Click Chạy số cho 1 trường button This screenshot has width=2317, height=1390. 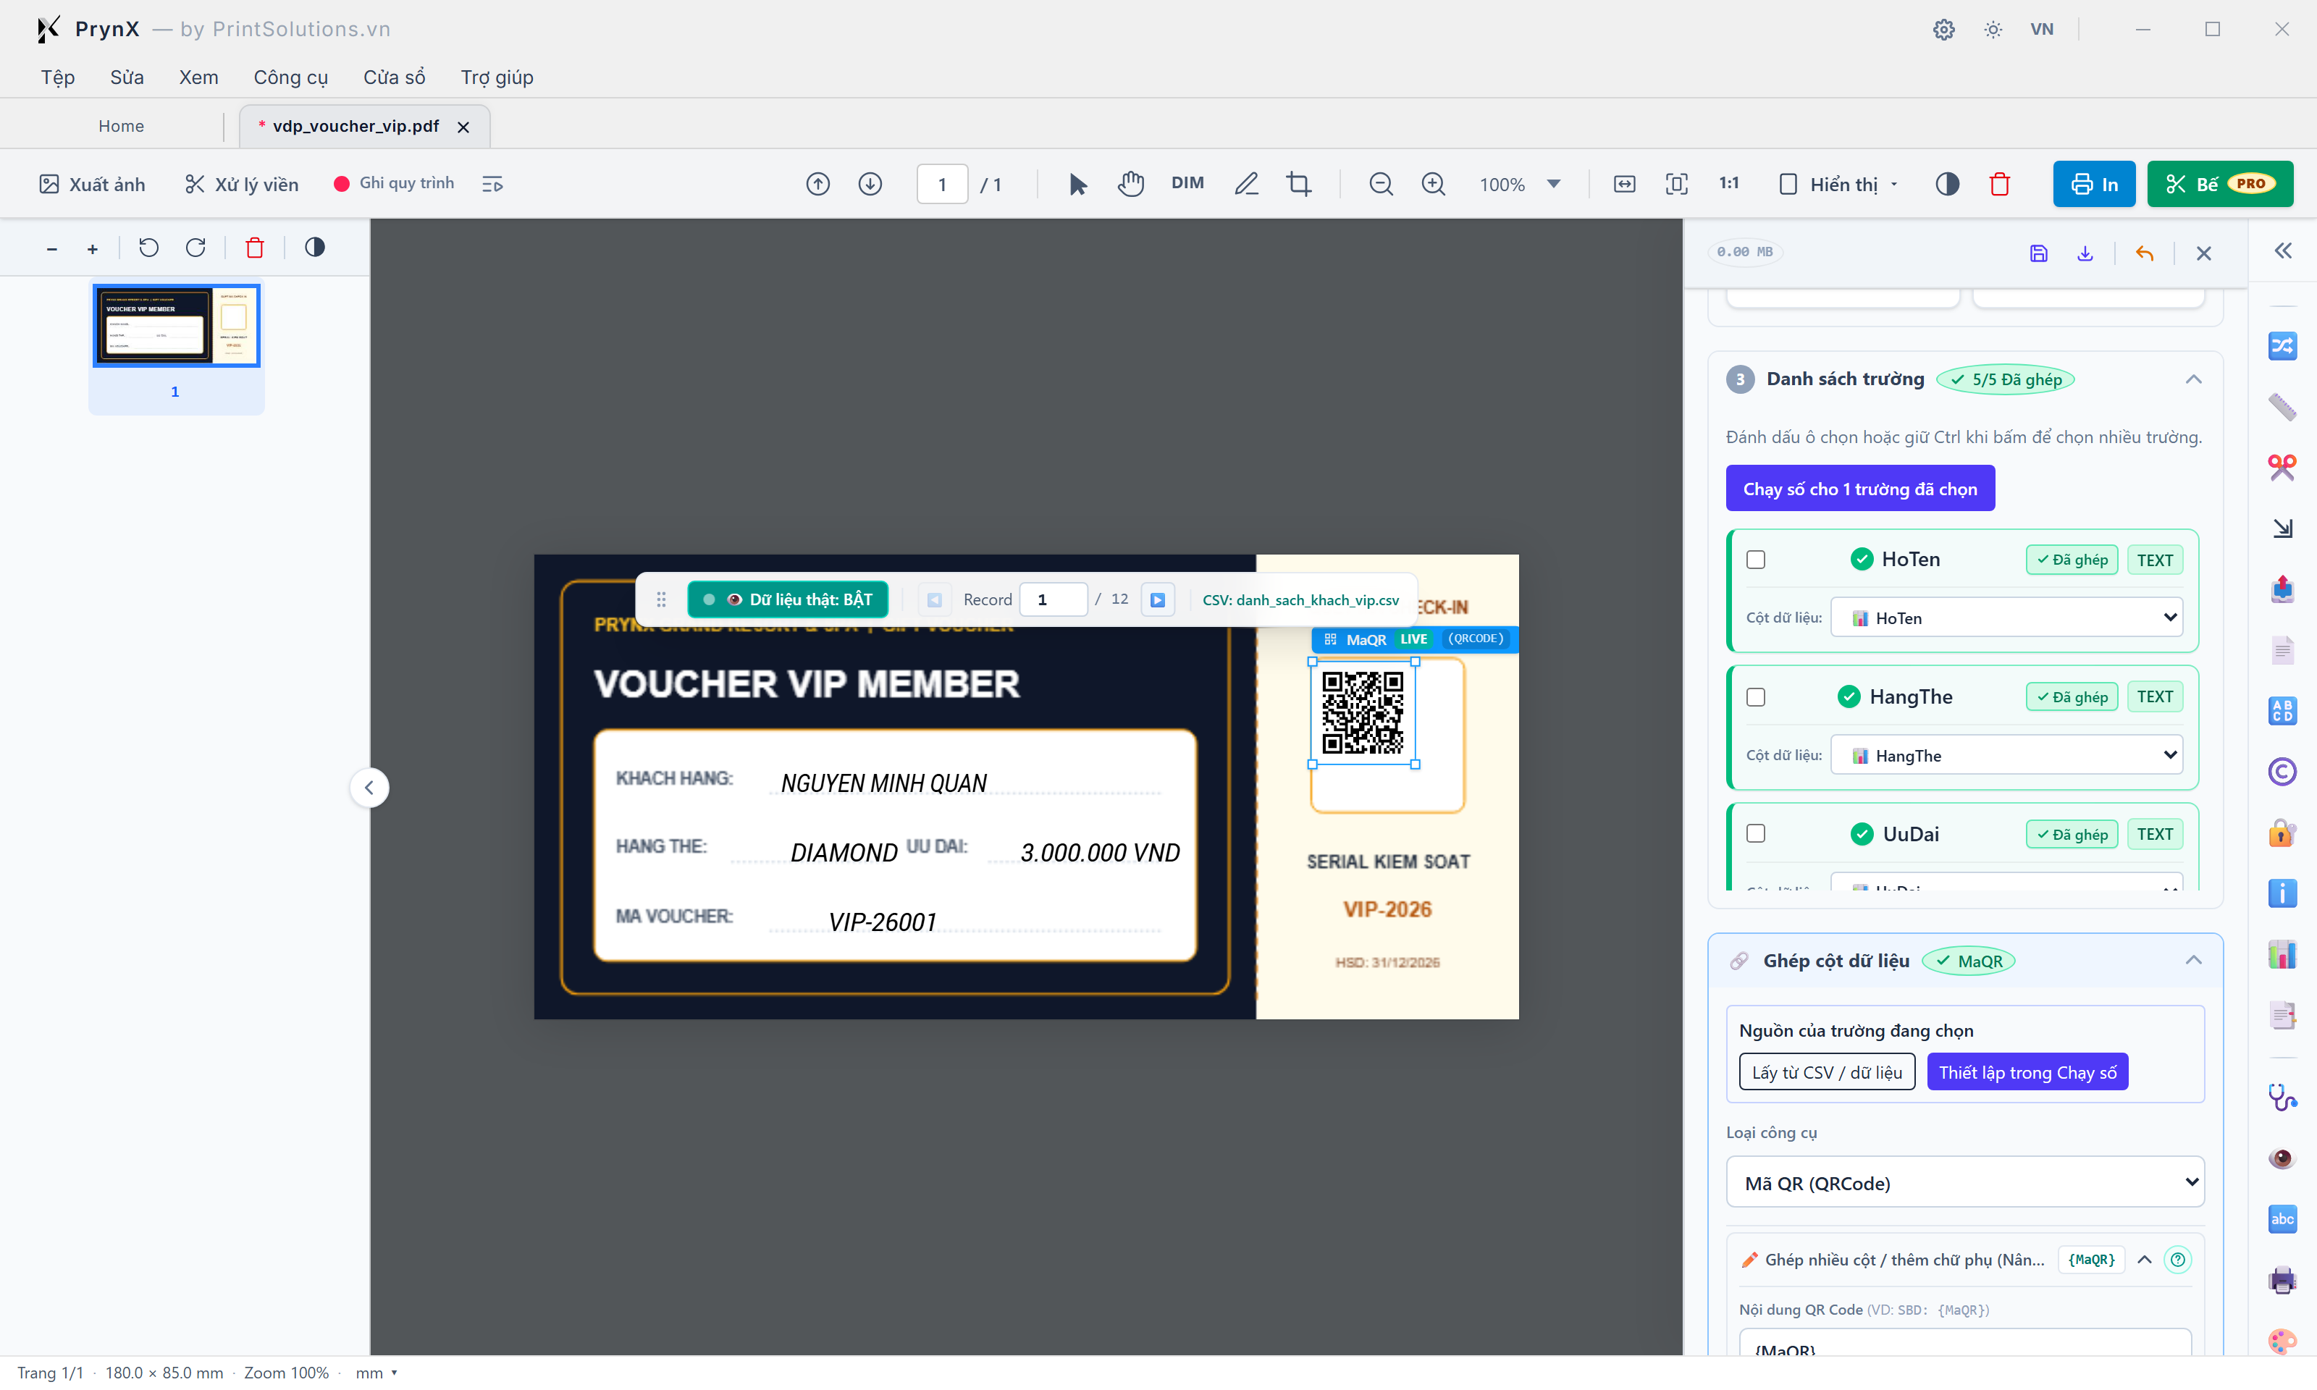[x=1860, y=489]
